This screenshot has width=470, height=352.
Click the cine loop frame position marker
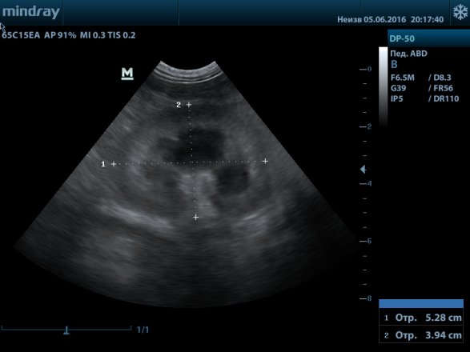point(66,330)
